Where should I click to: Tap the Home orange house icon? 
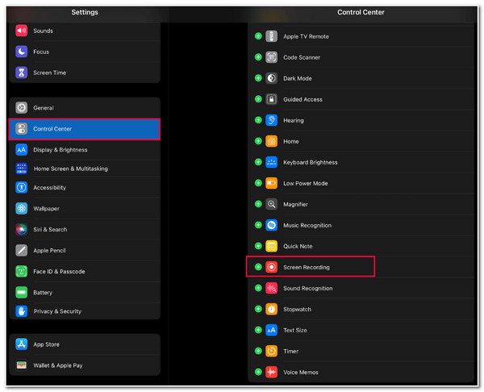tap(271, 141)
